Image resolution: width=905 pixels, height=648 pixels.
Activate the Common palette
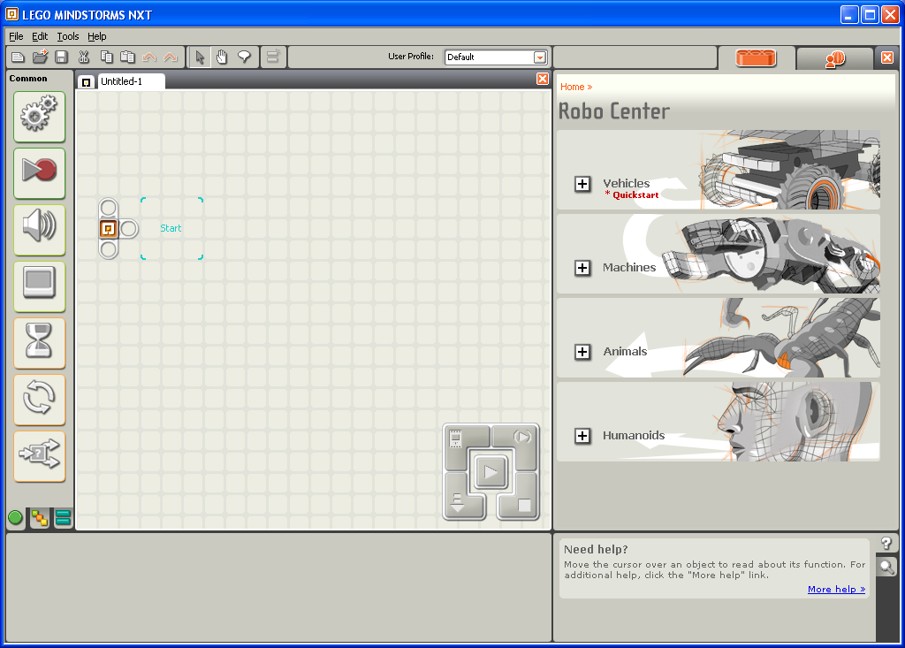click(15, 518)
